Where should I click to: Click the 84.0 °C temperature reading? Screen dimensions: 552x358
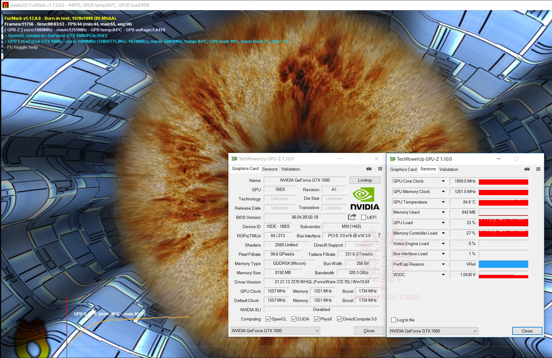(463, 202)
